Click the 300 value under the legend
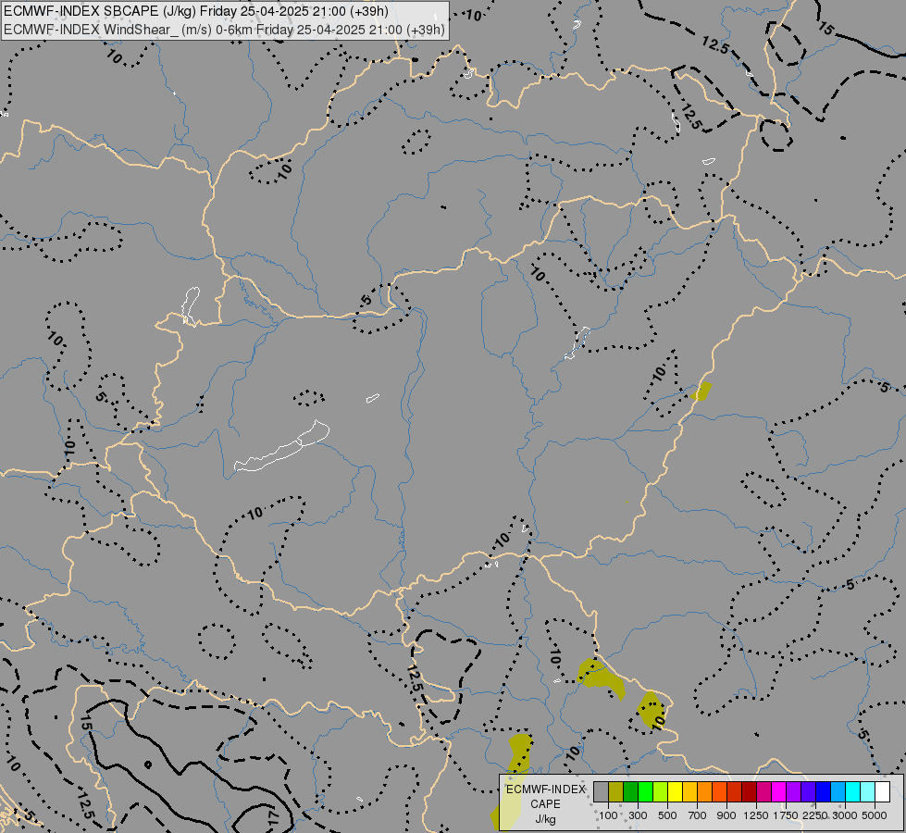 click(638, 815)
